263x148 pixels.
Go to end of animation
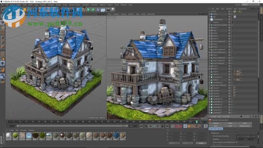[167, 126]
